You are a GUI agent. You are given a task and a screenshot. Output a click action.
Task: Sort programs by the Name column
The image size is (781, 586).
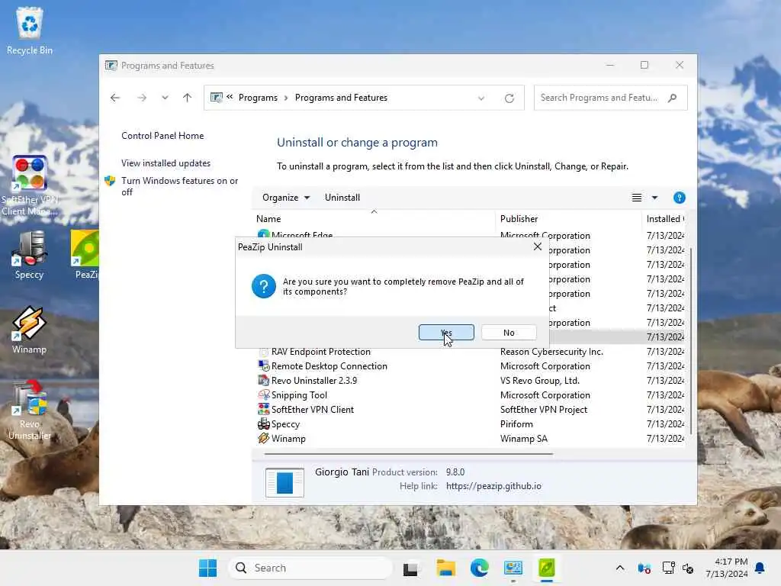click(374, 219)
